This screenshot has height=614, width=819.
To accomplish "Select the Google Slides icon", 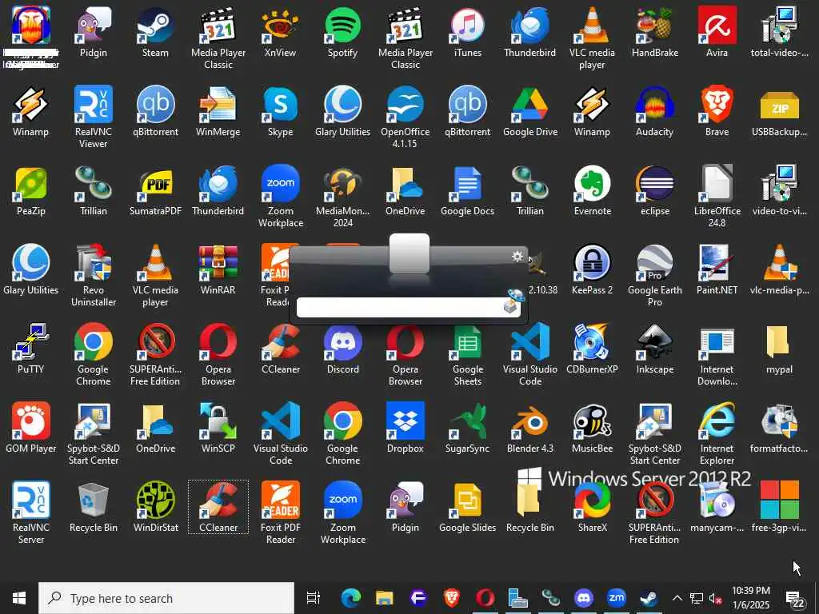I will point(467,508).
